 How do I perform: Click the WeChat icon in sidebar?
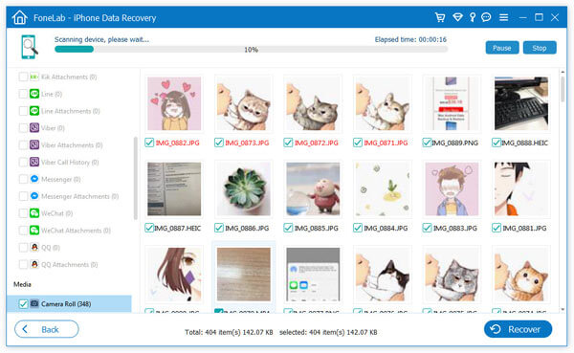(x=34, y=213)
